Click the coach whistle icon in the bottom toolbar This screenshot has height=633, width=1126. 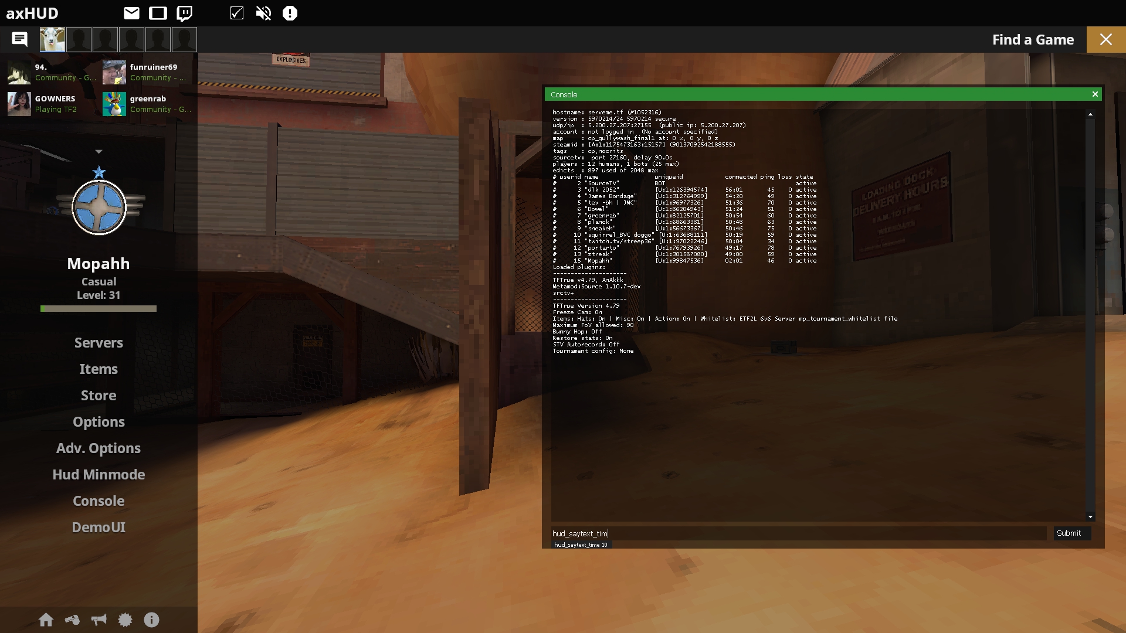(72, 620)
